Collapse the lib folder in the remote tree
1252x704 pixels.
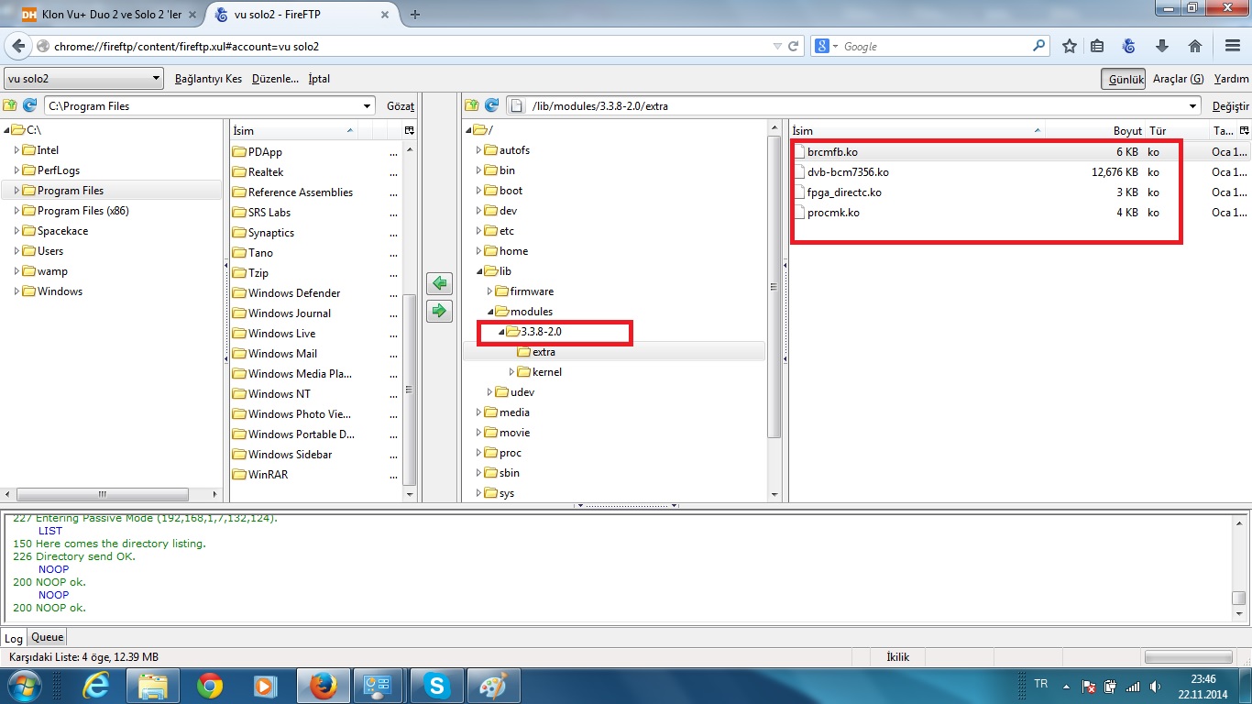click(478, 271)
